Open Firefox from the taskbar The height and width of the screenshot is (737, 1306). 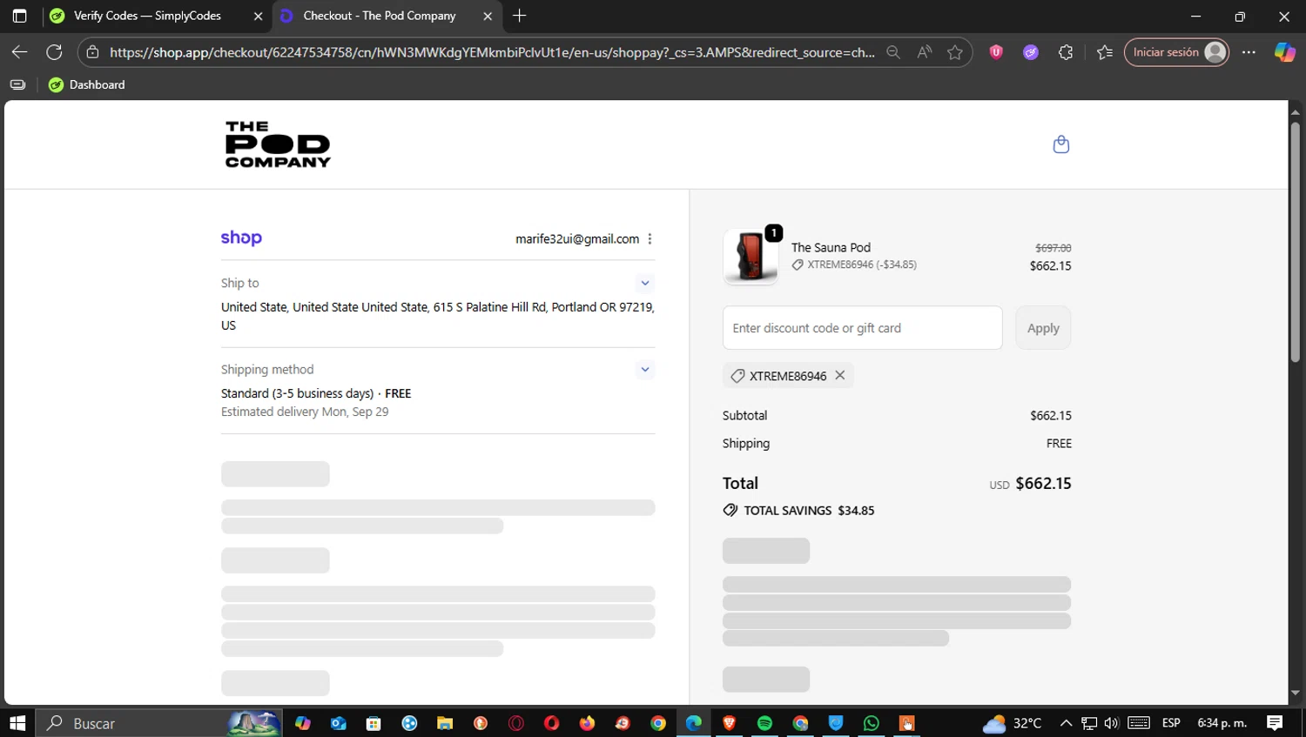[x=587, y=723]
